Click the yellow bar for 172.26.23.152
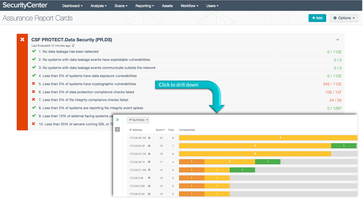363x207 pixels. (x=255, y=154)
